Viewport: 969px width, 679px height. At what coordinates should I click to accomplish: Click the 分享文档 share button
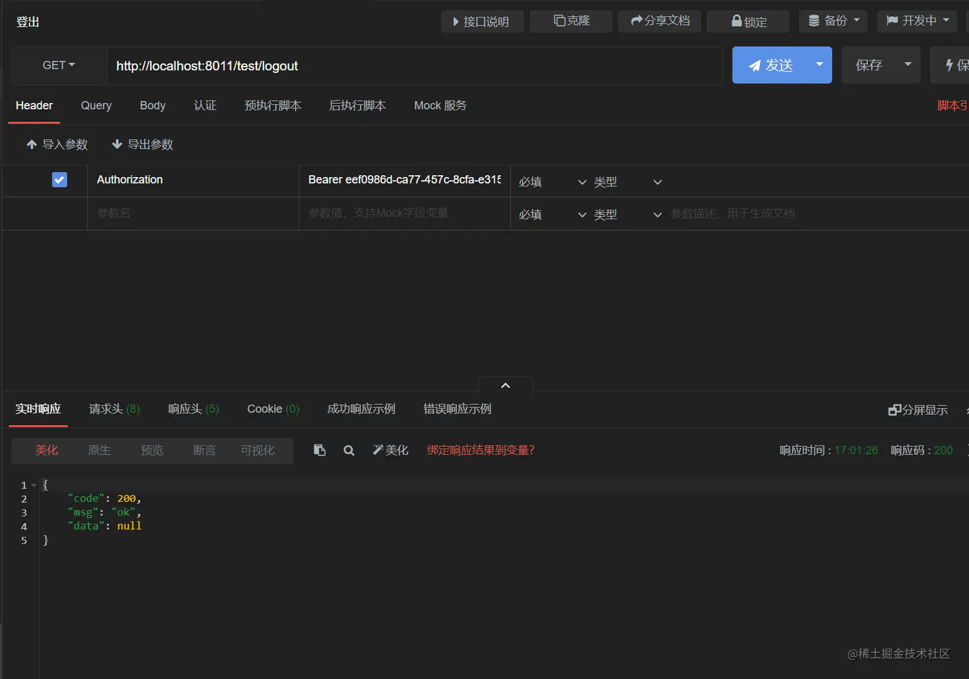[x=659, y=21]
